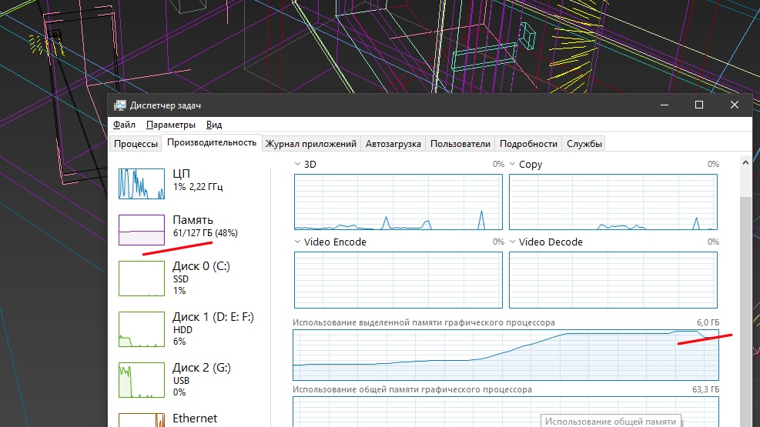Expand the Copy engine graph dropdown
Viewport: 760px width, 427px height.
[512, 164]
